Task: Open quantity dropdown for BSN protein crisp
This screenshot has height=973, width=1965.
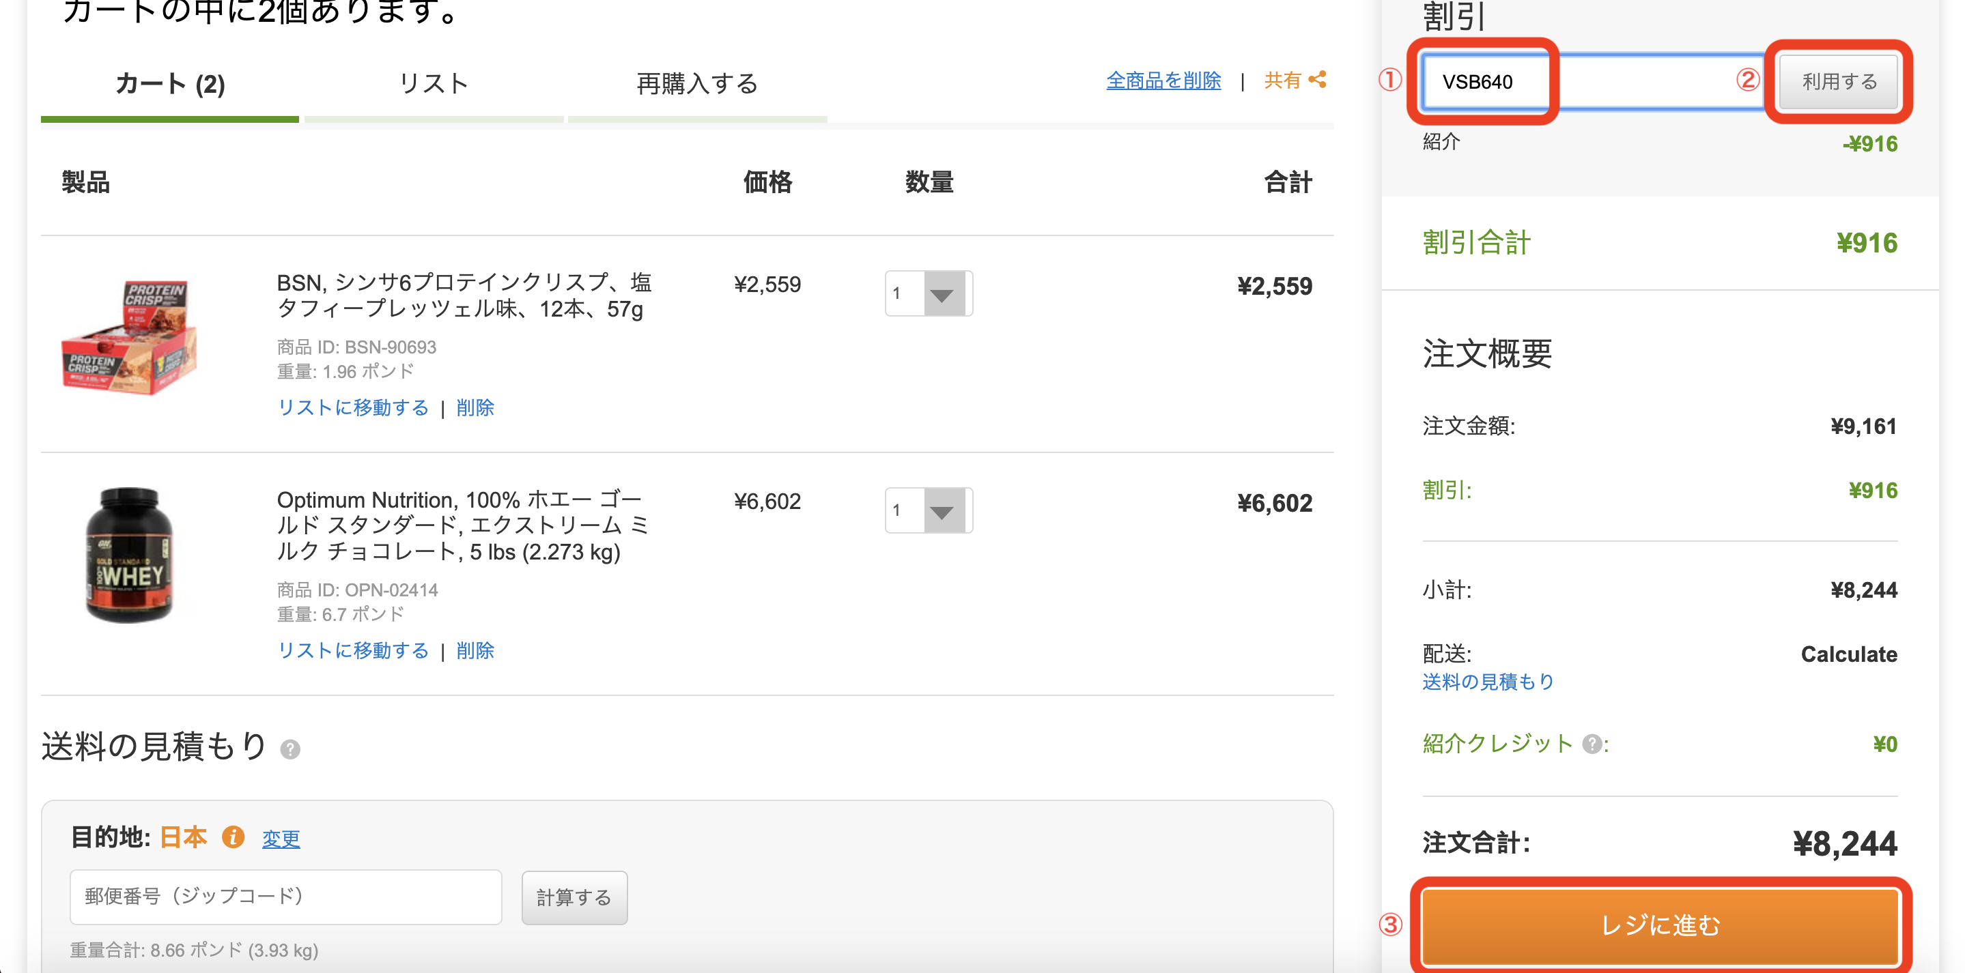Action: [929, 293]
